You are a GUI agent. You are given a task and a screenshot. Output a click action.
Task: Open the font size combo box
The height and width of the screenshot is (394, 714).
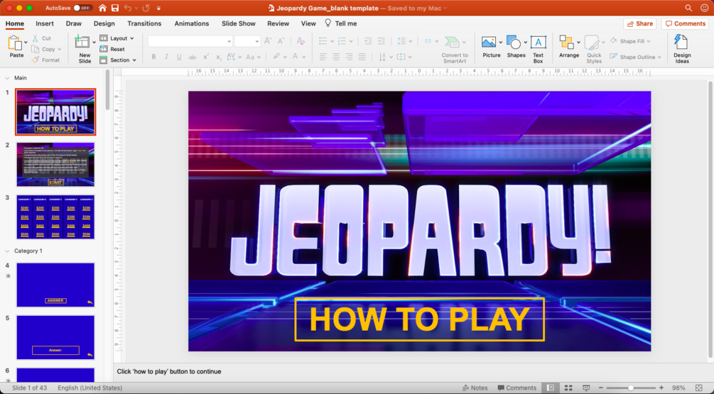click(x=247, y=41)
